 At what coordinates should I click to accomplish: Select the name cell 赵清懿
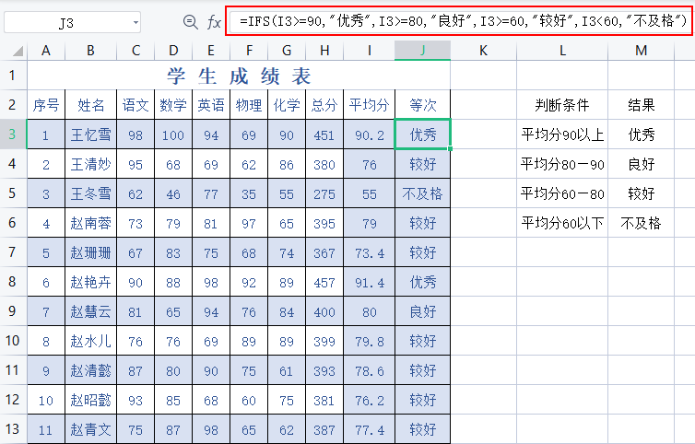tap(91, 370)
